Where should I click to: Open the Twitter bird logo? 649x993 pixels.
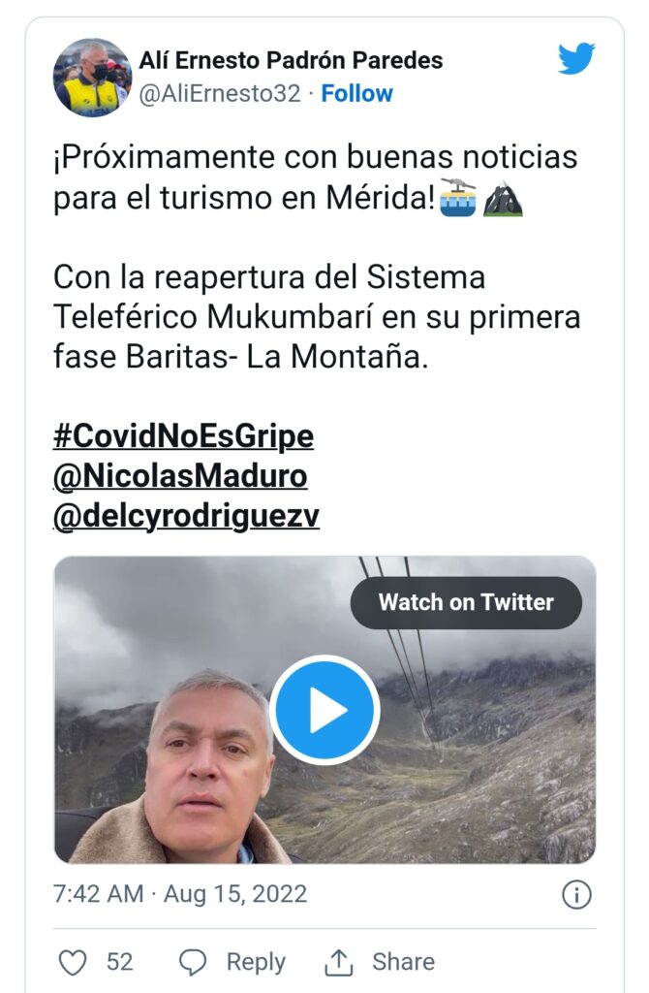coord(576,58)
